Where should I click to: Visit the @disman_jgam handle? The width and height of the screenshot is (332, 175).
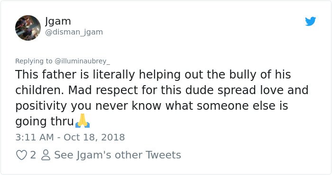pos(74,32)
